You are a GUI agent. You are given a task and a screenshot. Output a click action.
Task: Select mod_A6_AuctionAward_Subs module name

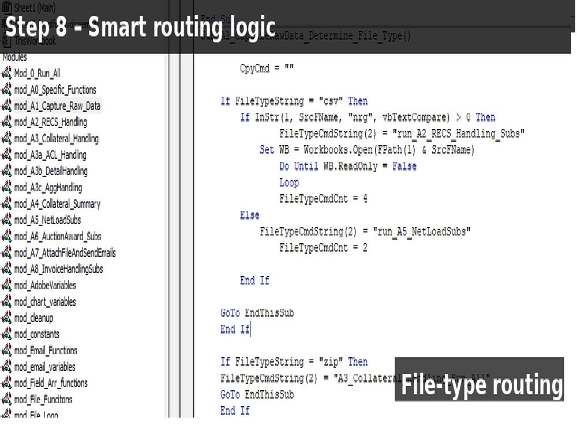(58, 237)
